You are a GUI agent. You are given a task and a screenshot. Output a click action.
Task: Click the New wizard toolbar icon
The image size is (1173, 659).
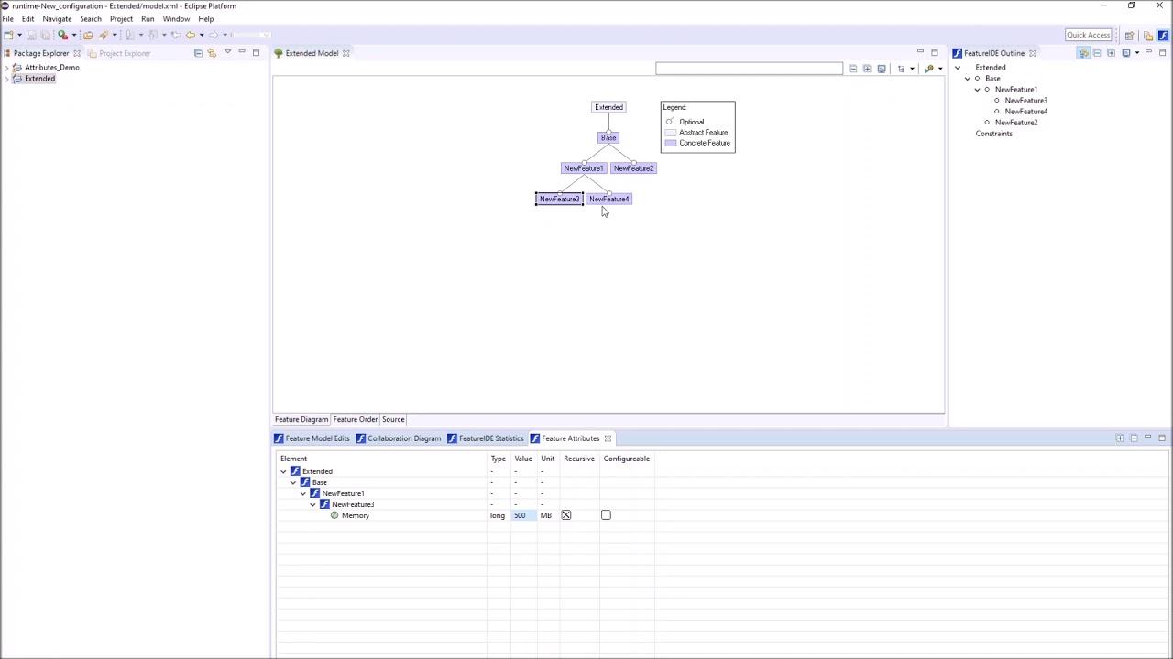pos(8,35)
